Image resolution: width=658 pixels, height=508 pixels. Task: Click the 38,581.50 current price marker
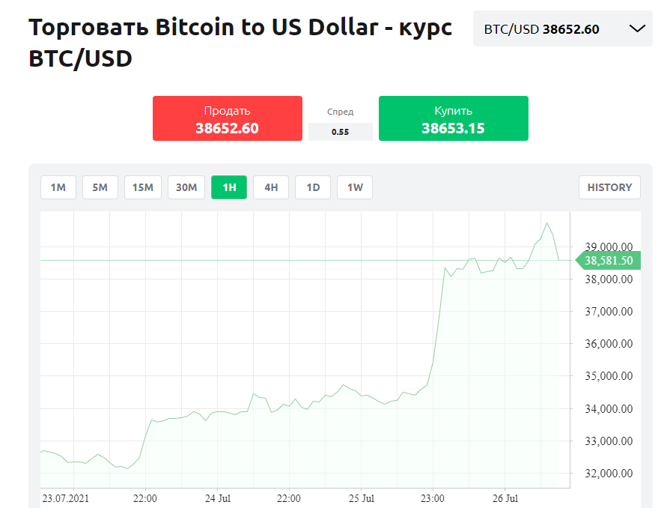click(608, 261)
